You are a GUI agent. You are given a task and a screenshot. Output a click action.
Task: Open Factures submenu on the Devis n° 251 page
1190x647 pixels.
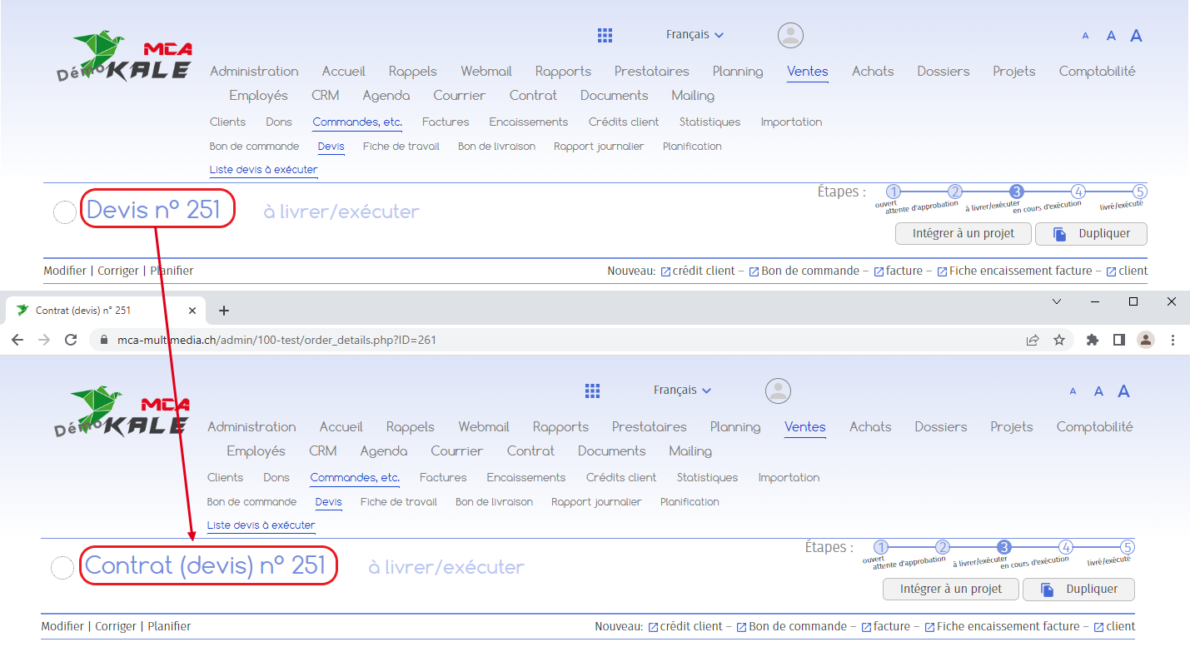(x=446, y=122)
